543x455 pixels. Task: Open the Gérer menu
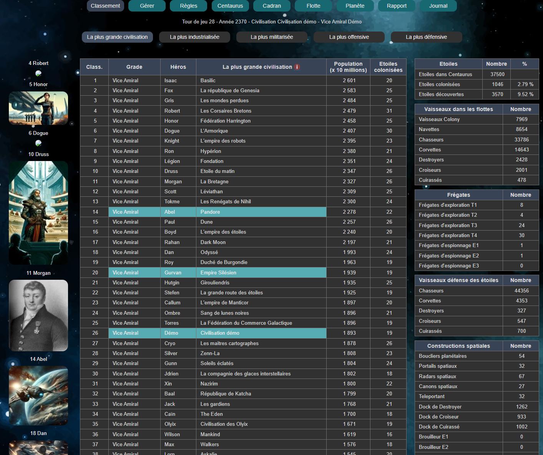[x=147, y=6]
